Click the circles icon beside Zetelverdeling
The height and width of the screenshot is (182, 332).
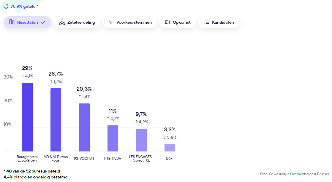click(x=62, y=22)
